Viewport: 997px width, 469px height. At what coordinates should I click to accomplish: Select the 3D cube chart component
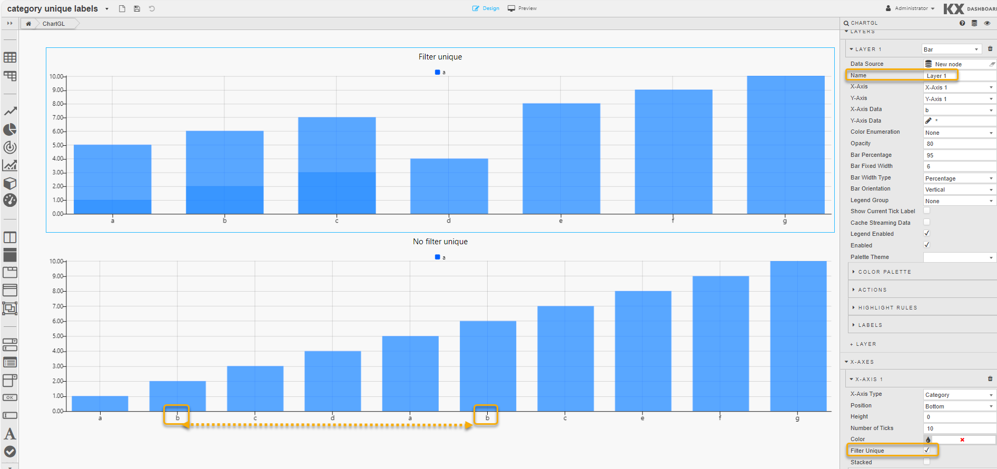(10, 183)
